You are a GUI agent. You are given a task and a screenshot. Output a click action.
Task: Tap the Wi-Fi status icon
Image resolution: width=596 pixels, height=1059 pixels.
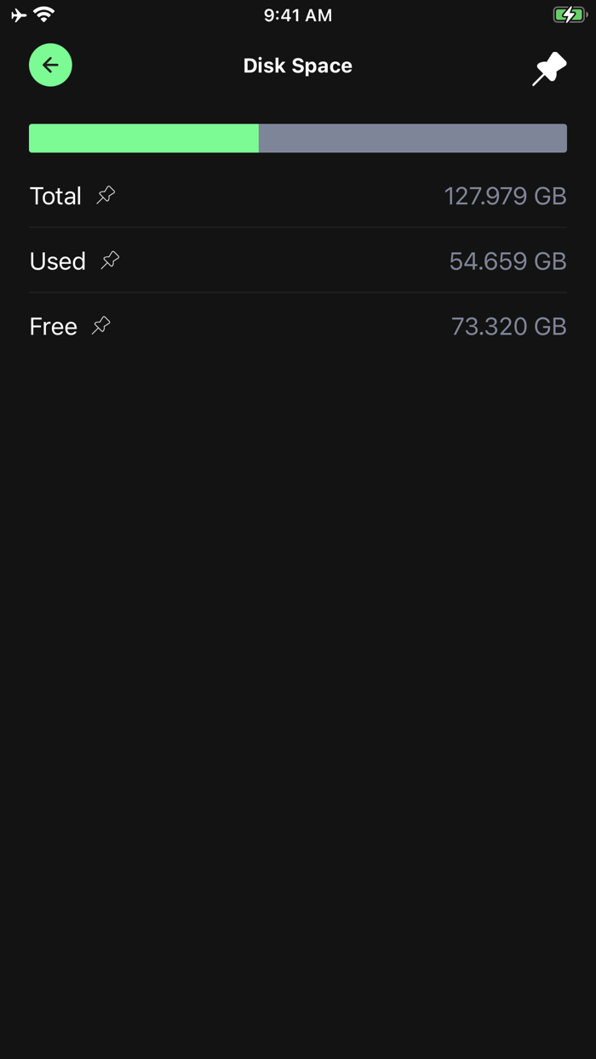(44, 14)
